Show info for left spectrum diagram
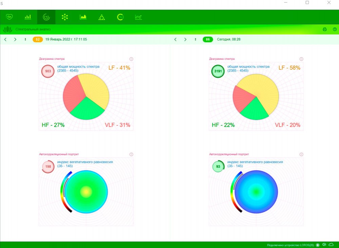339x248 pixels. (131, 59)
